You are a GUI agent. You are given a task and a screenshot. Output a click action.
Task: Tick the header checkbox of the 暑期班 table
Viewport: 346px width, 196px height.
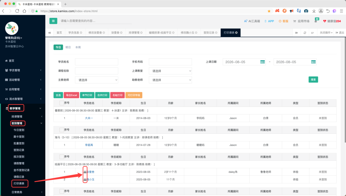coord(62,103)
